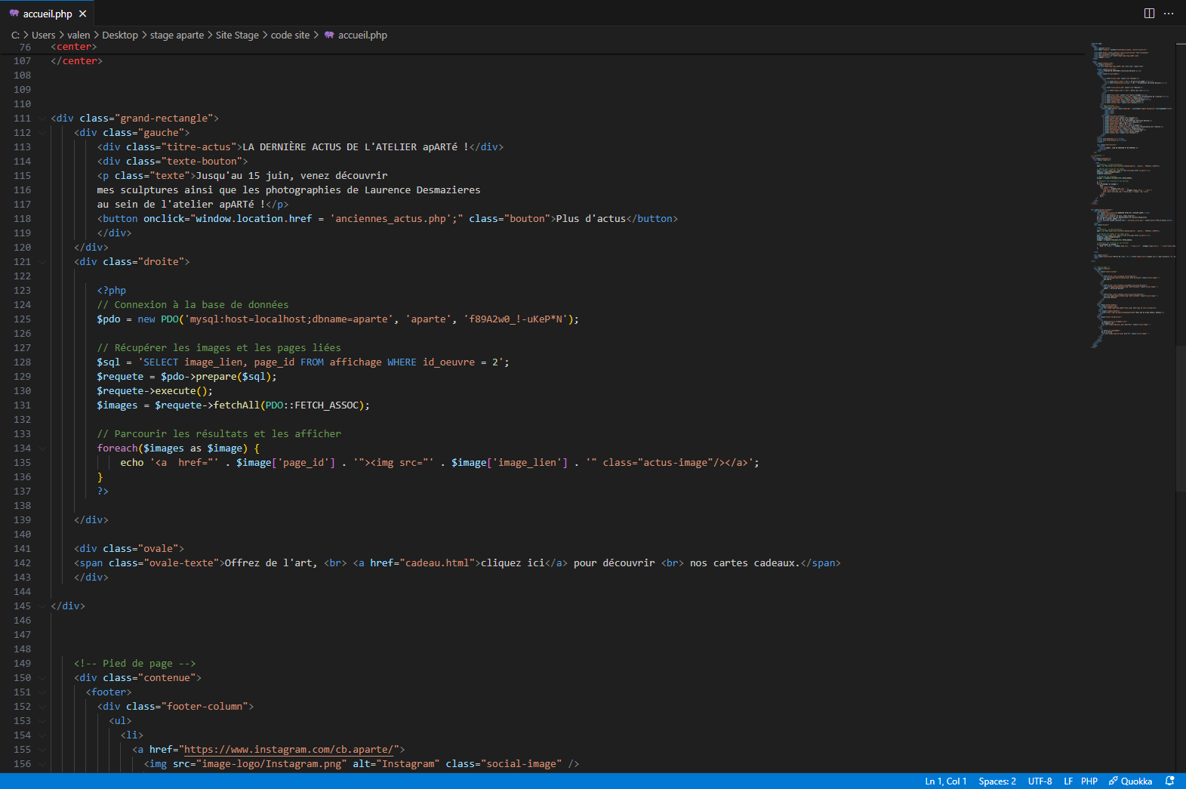Click the PHP file icon in breadcrumb

(x=329, y=35)
